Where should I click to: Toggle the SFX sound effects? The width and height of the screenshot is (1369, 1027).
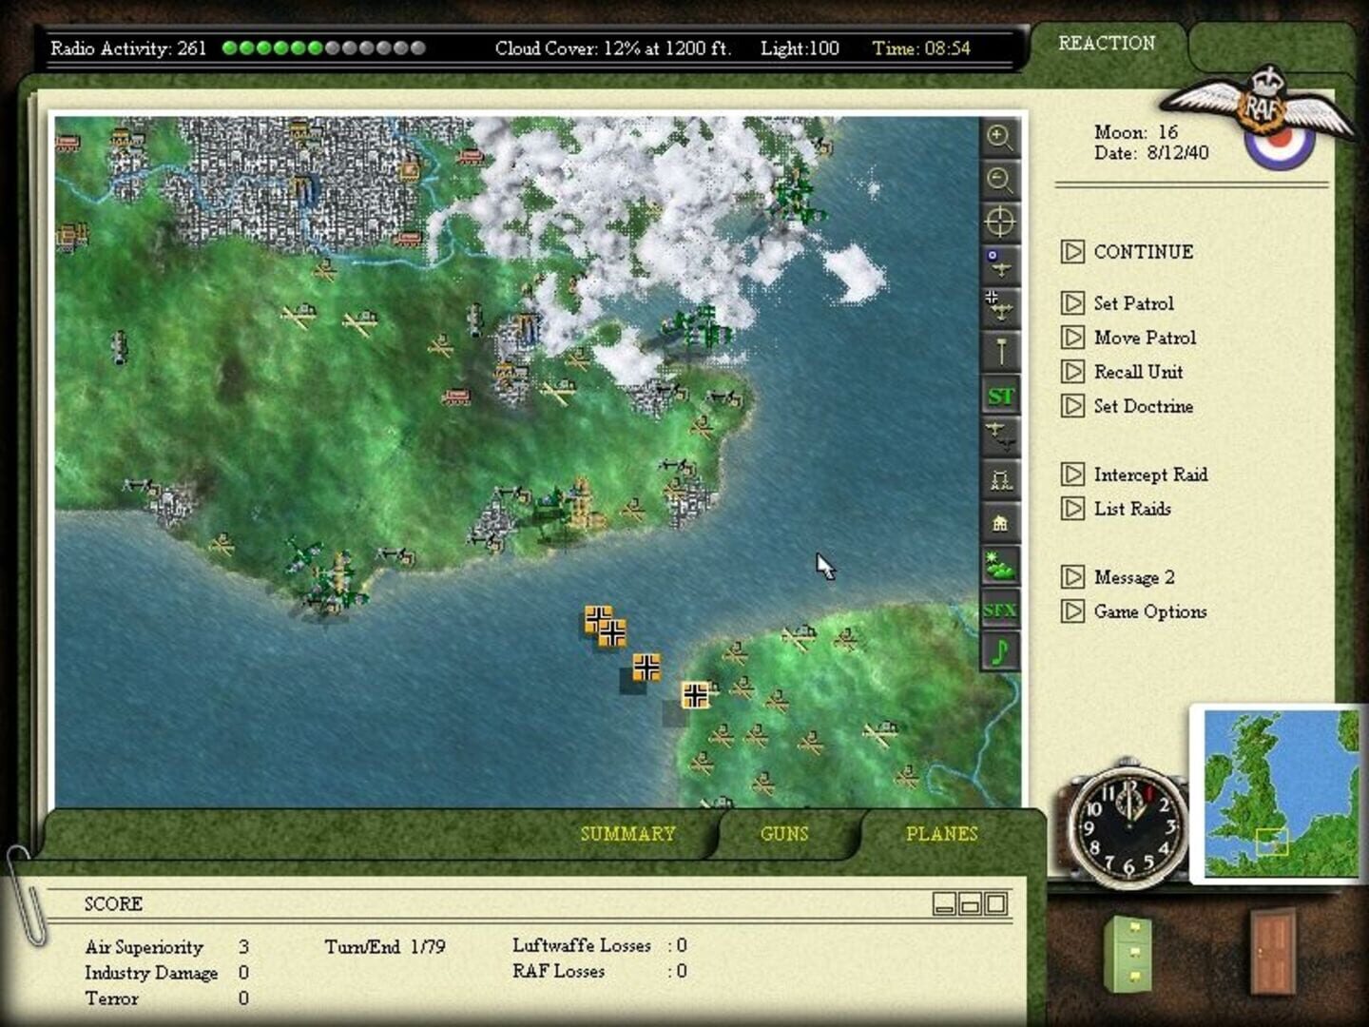tap(999, 610)
